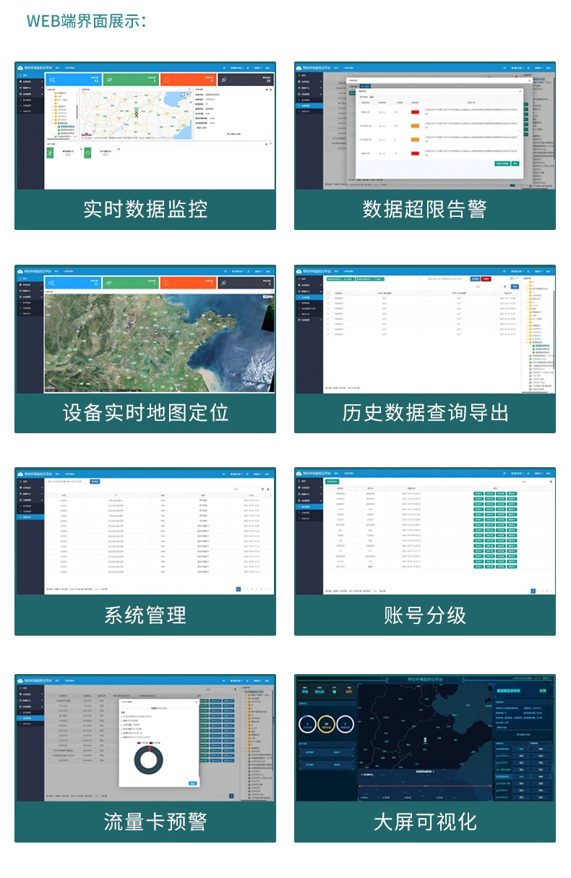Click the location marker on the 大屏可视化 map
This screenshot has width=571, height=878.
point(426,741)
